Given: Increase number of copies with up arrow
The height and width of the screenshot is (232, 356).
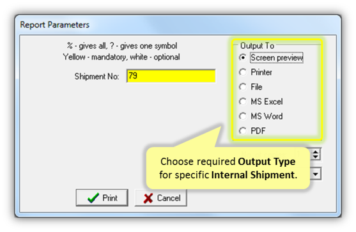Looking at the screenshot, I should pyautogui.click(x=316, y=151).
